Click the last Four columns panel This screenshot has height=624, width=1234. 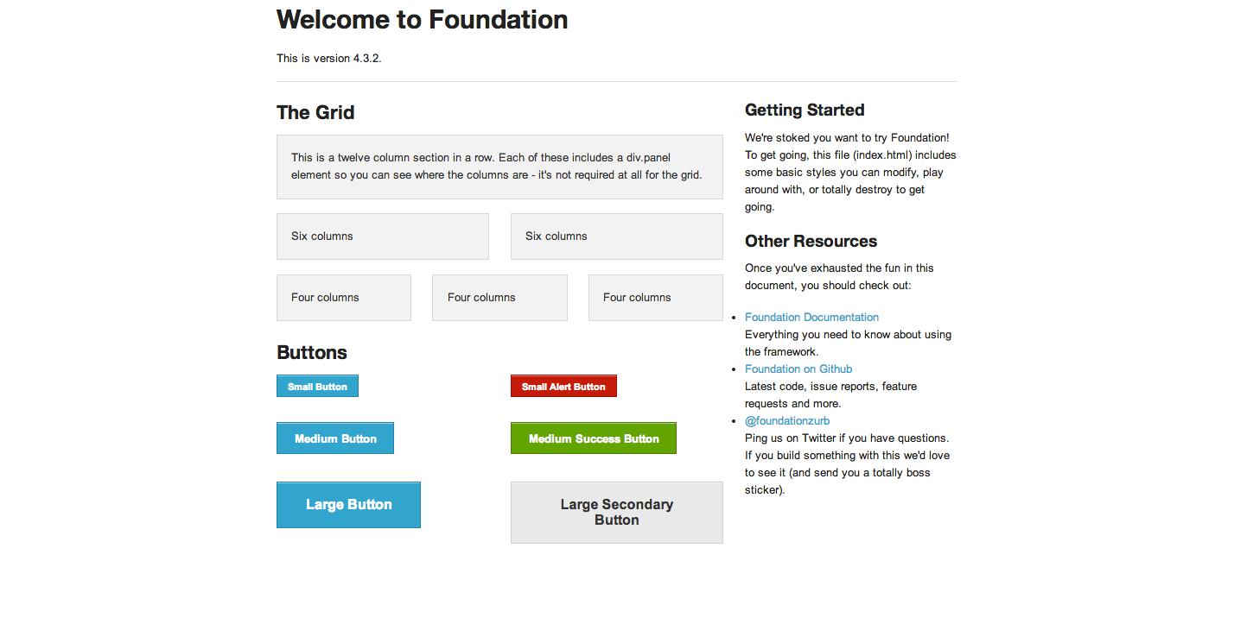point(655,297)
